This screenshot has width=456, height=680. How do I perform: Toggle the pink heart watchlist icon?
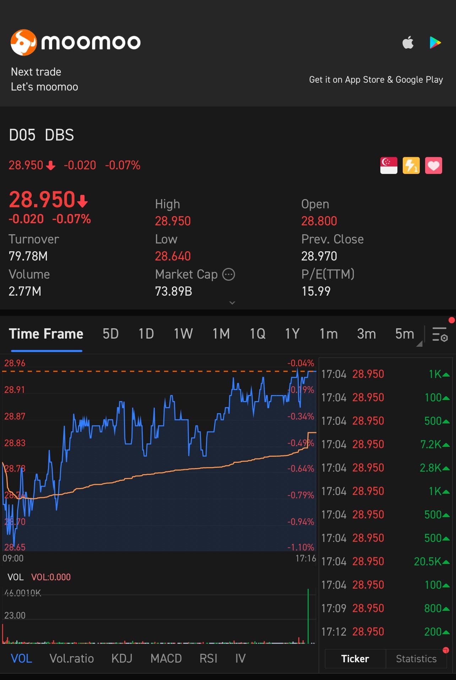[433, 165]
